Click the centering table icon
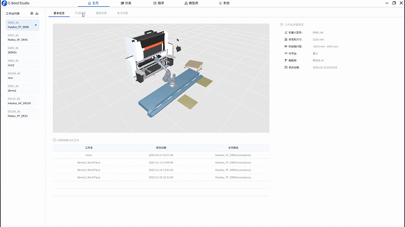The image size is (405, 227). pyautogui.click(x=286, y=54)
